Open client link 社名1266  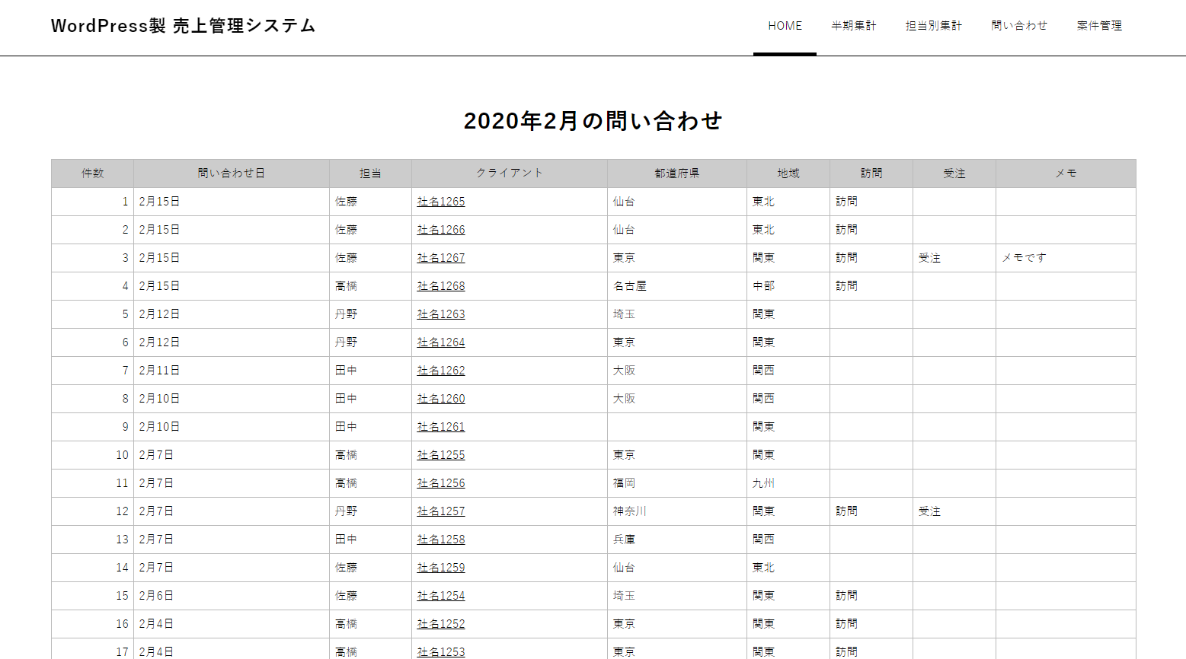[440, 230]
